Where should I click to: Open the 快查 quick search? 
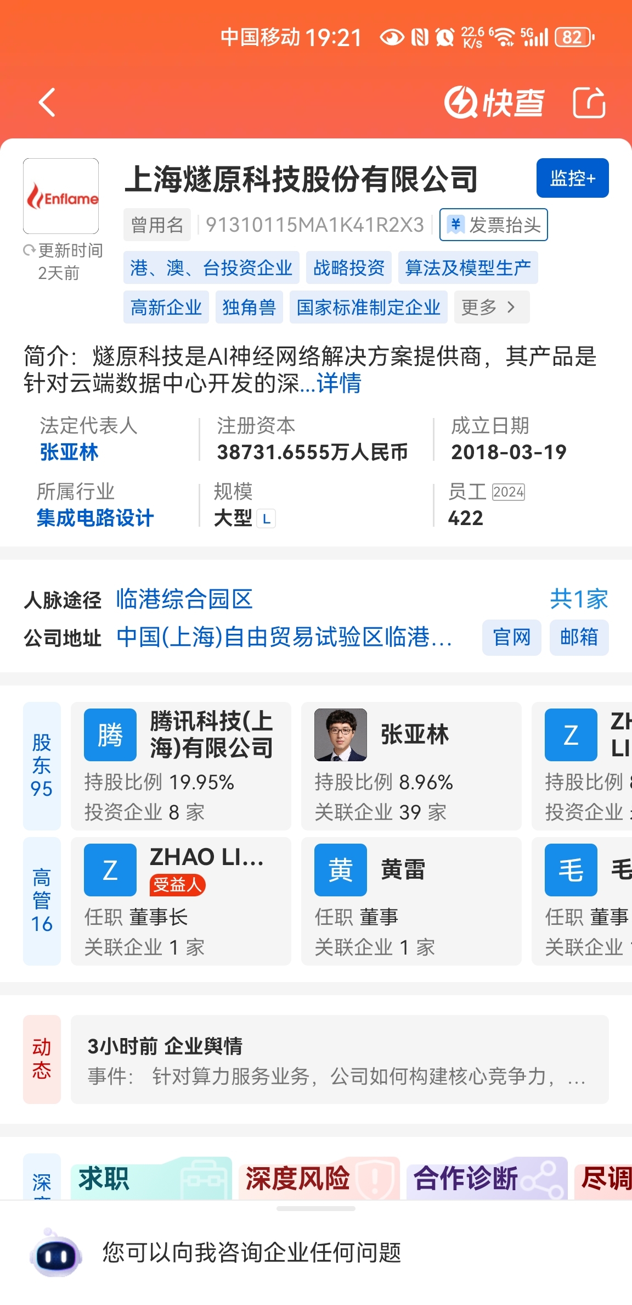494,102
